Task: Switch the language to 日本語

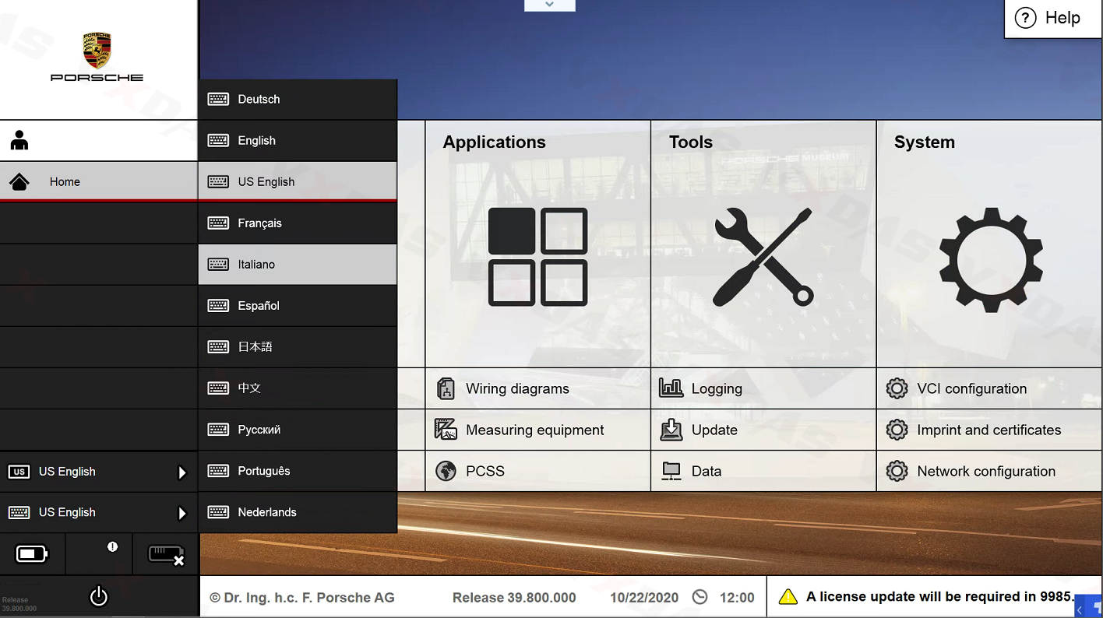Action: pos(253,346)
